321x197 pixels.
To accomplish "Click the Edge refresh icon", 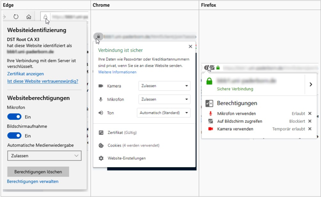I will [16, 16].
